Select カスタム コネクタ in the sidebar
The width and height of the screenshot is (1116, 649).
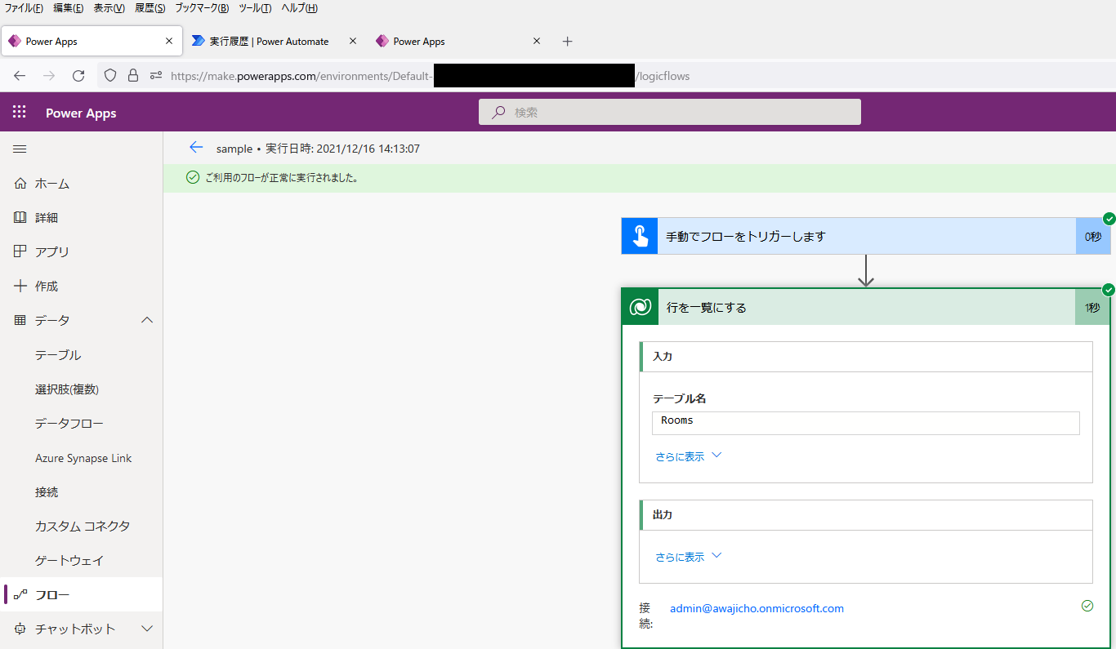click(82, 527)
